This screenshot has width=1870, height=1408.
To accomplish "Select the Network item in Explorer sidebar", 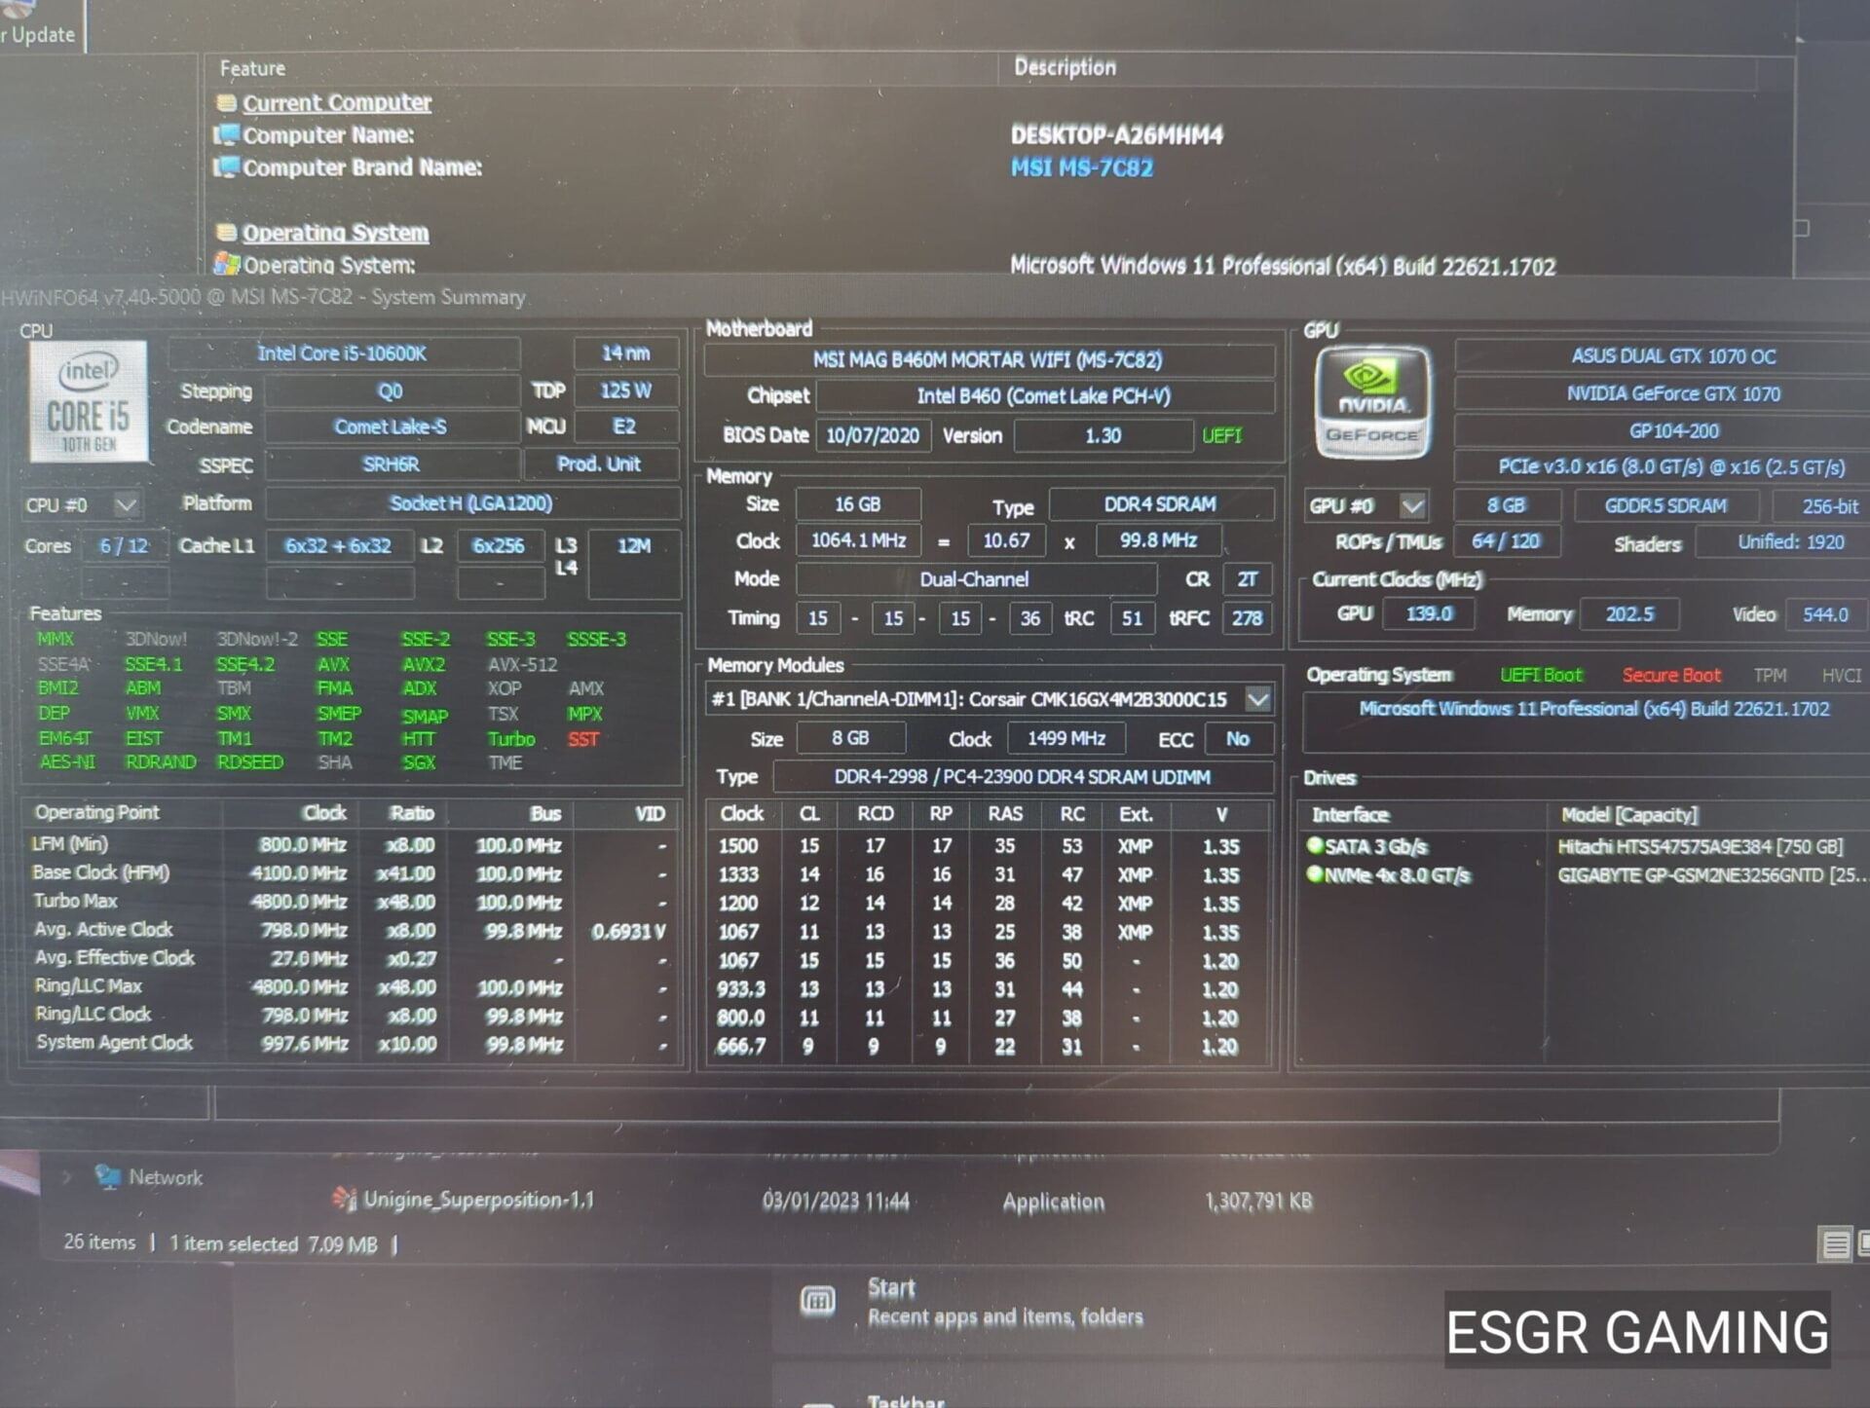I will (166, 1177).
